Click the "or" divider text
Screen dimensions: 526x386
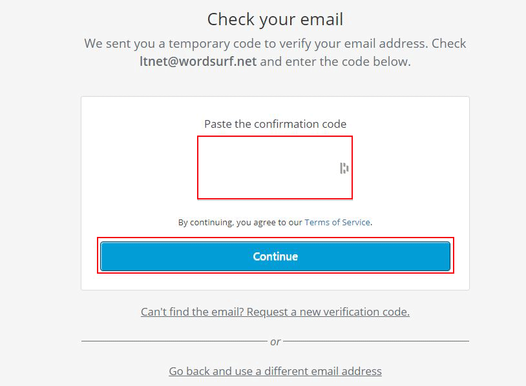tap(275, 341)
